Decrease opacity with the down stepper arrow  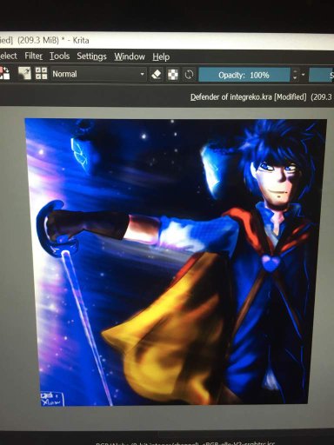coord(295,78)
